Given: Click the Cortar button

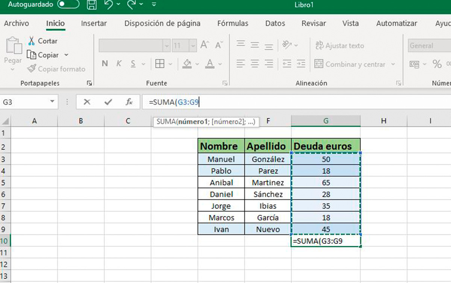Looking at the screenshot, I should click(x=42, y=41).
